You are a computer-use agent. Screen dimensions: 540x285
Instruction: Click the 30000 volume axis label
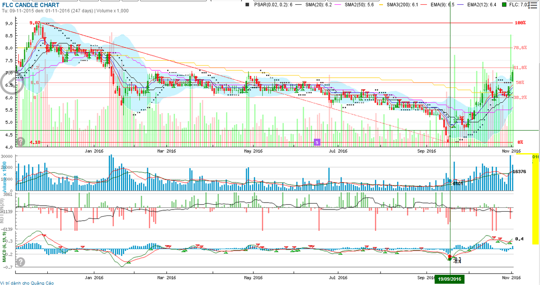[8, 156]
